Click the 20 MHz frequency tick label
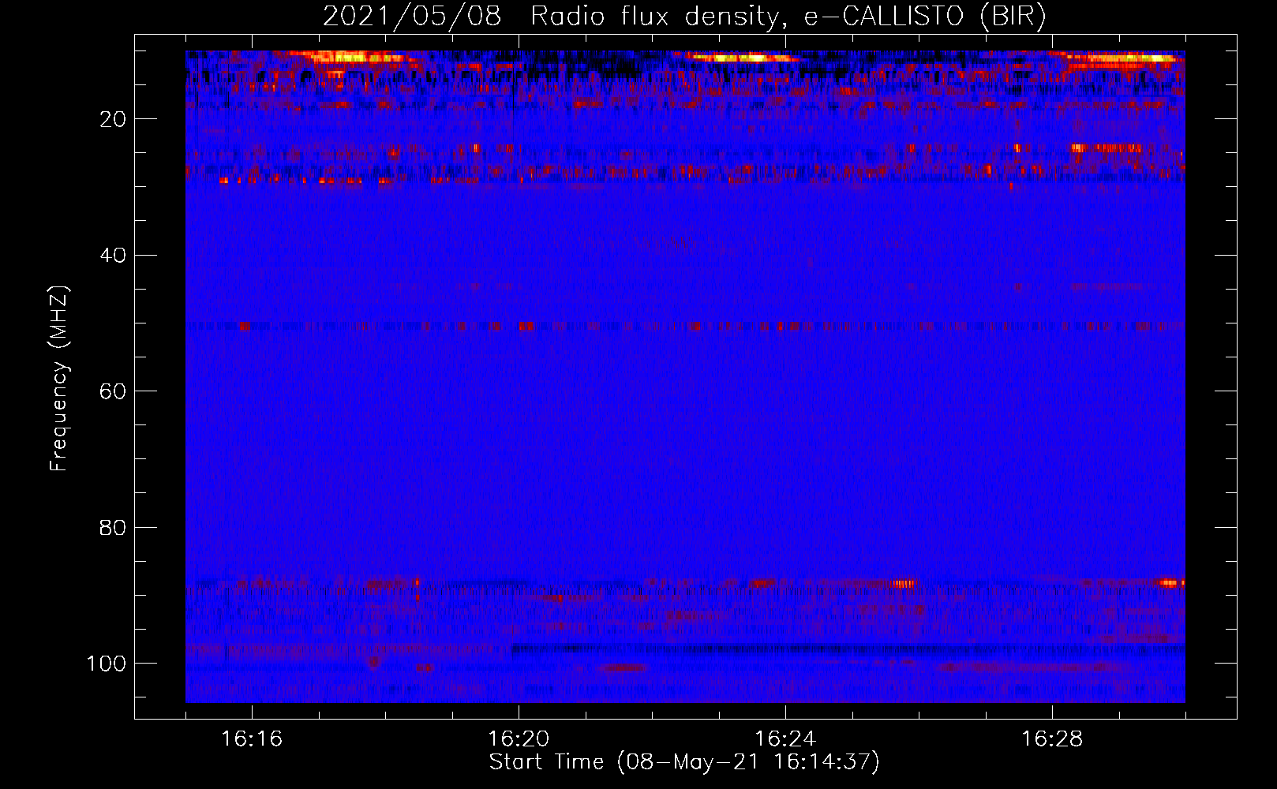The width and height of the screenshot is (1277, 789). tap(113, 119)
